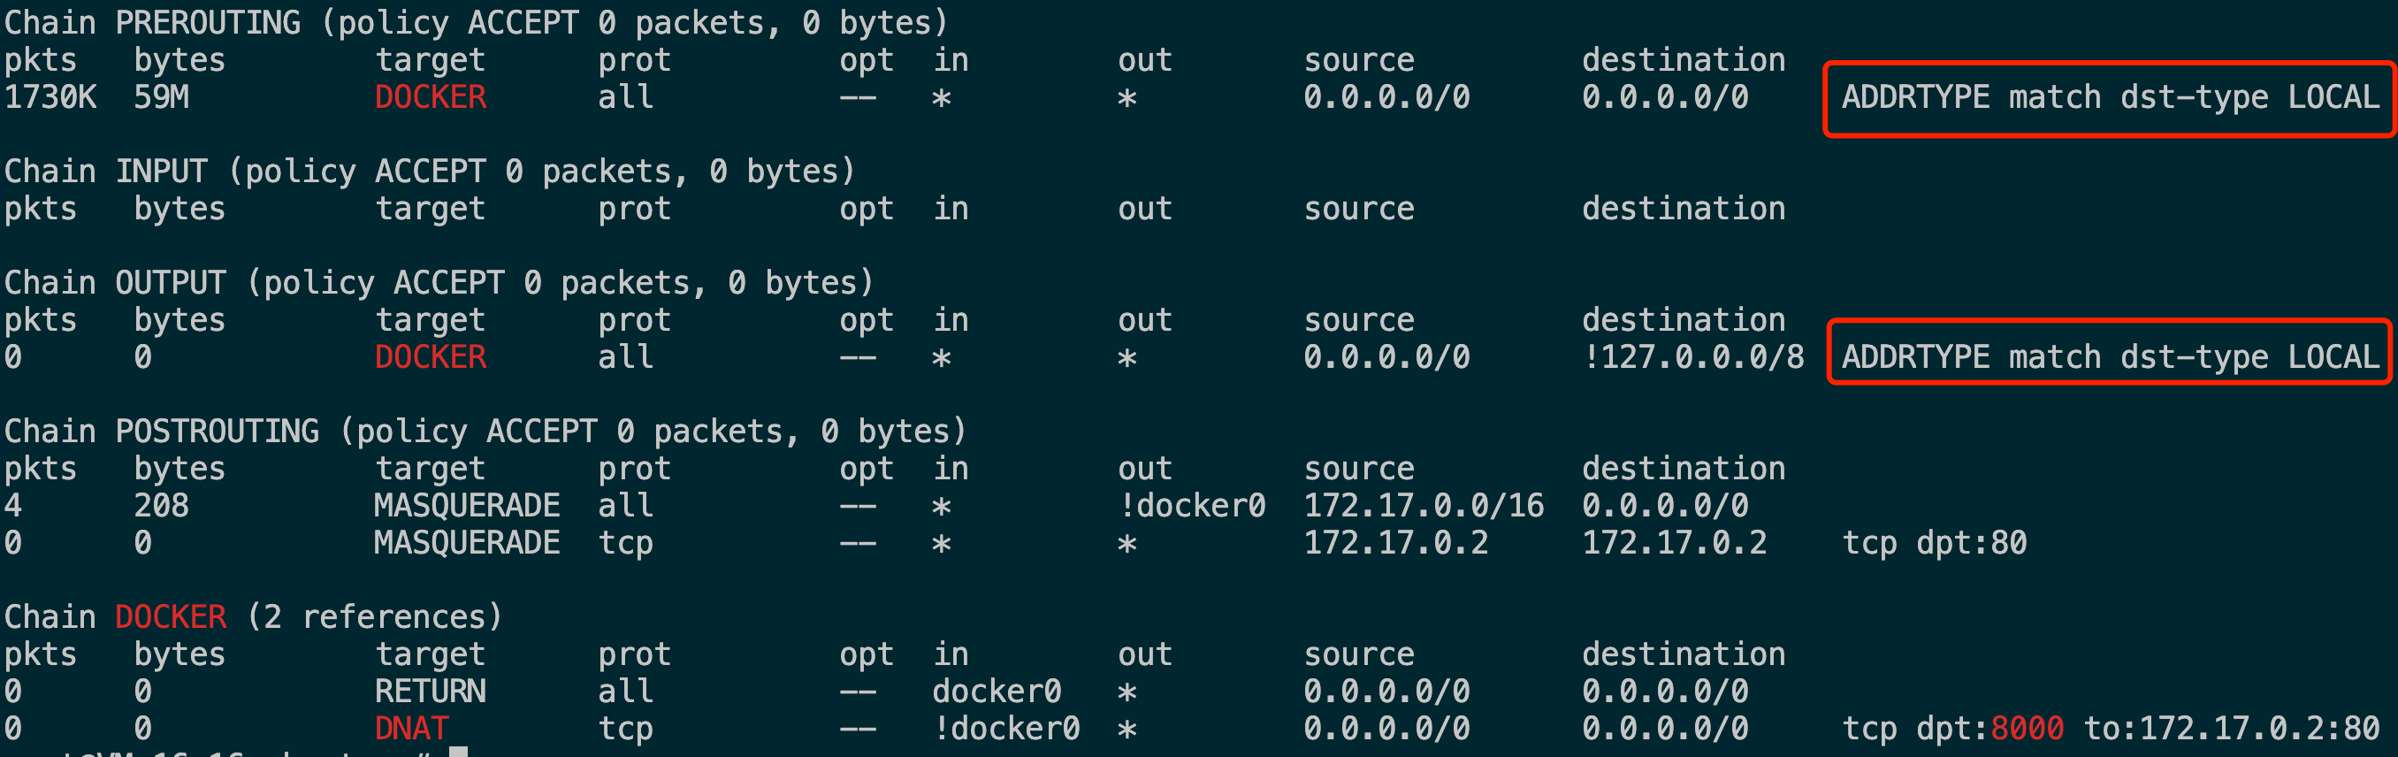Click the tcp dpt:80 rule text

click(x=1934, y=543)
